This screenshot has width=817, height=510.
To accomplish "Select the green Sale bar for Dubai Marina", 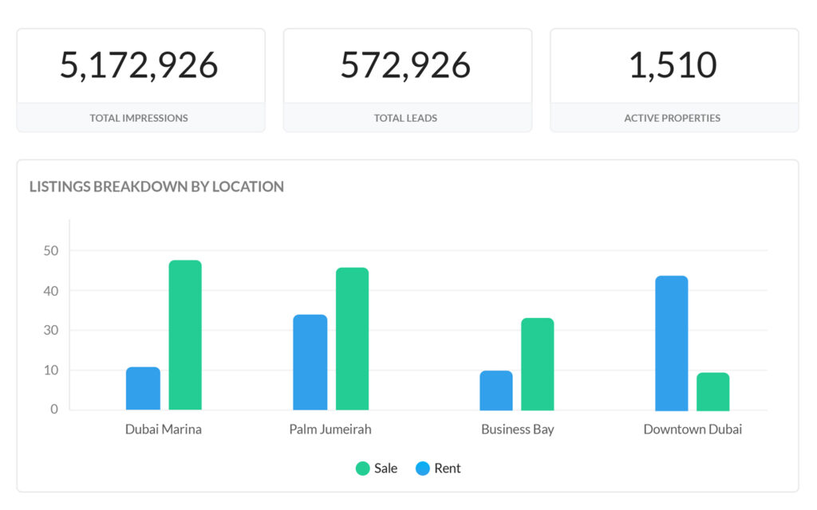I will 184,335.
